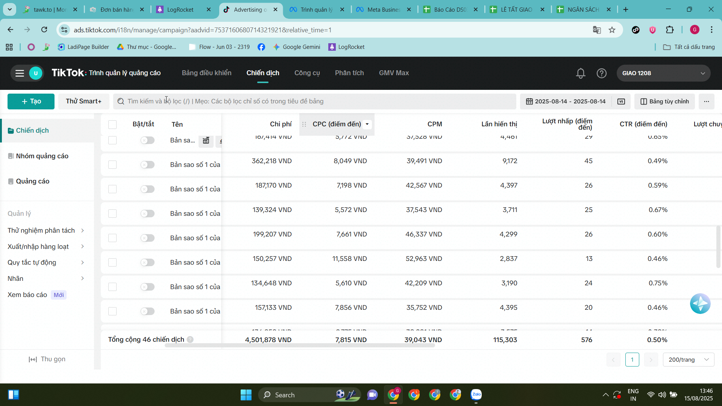Click the total campaigns info icon
Image resolution: width=722 pixels, height=406 pixels.
[x=190, y=339]
